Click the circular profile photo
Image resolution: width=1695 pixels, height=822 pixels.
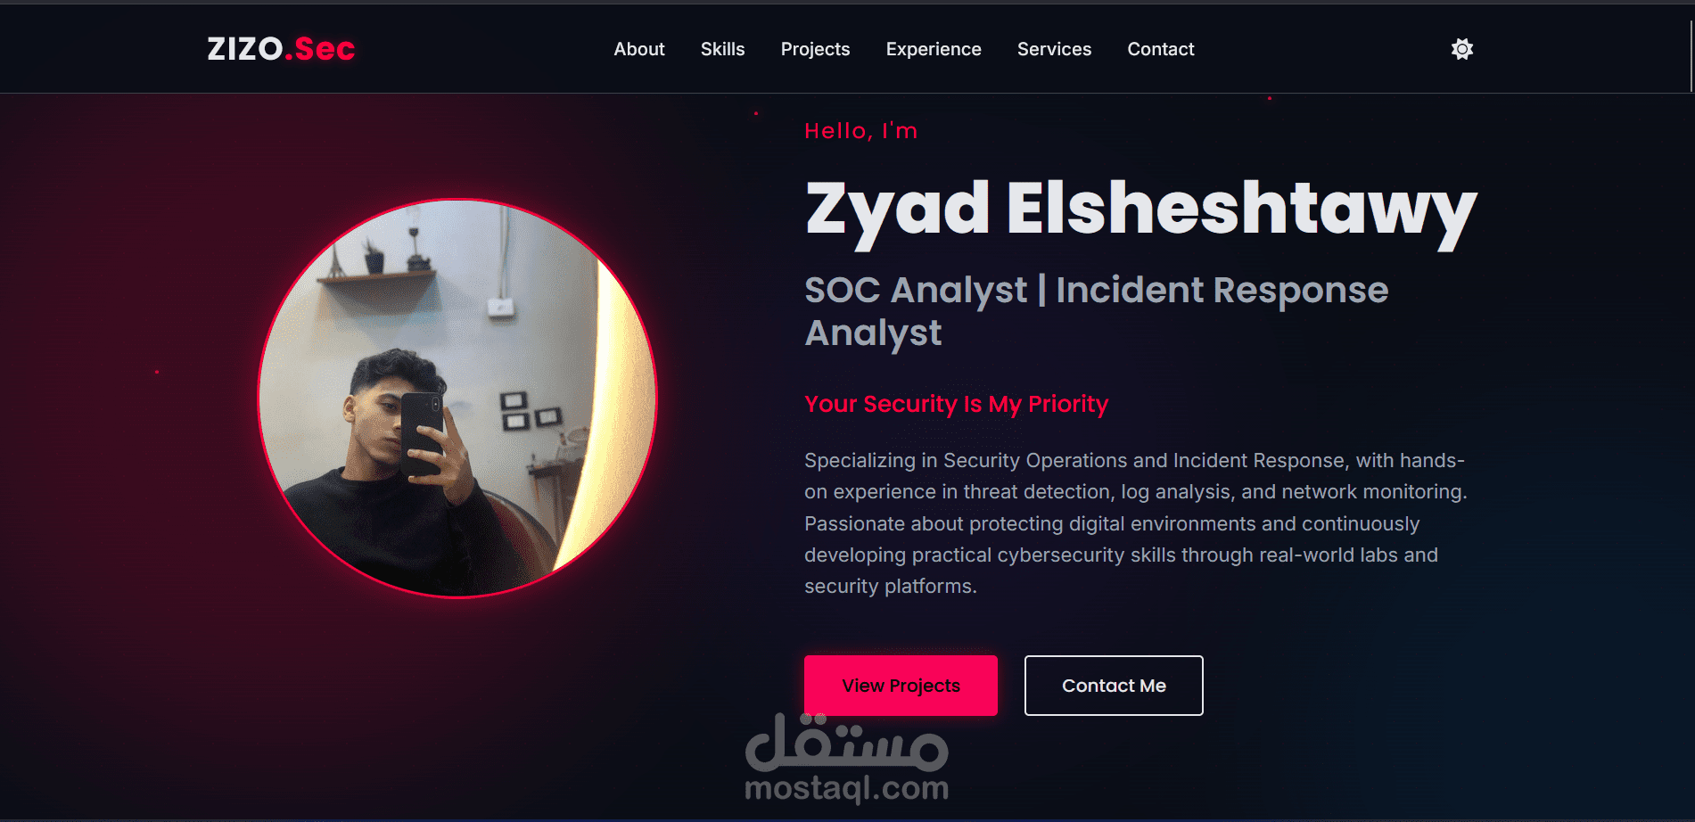[457, 399]
